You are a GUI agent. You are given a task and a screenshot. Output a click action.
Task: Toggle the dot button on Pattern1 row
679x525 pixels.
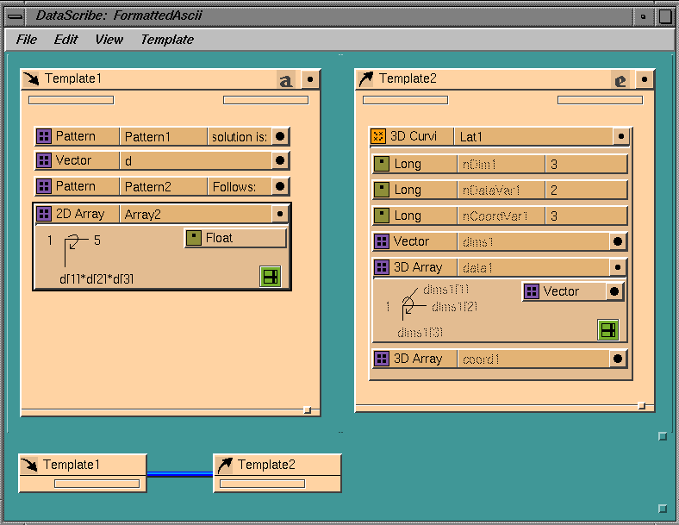(280, 136)
